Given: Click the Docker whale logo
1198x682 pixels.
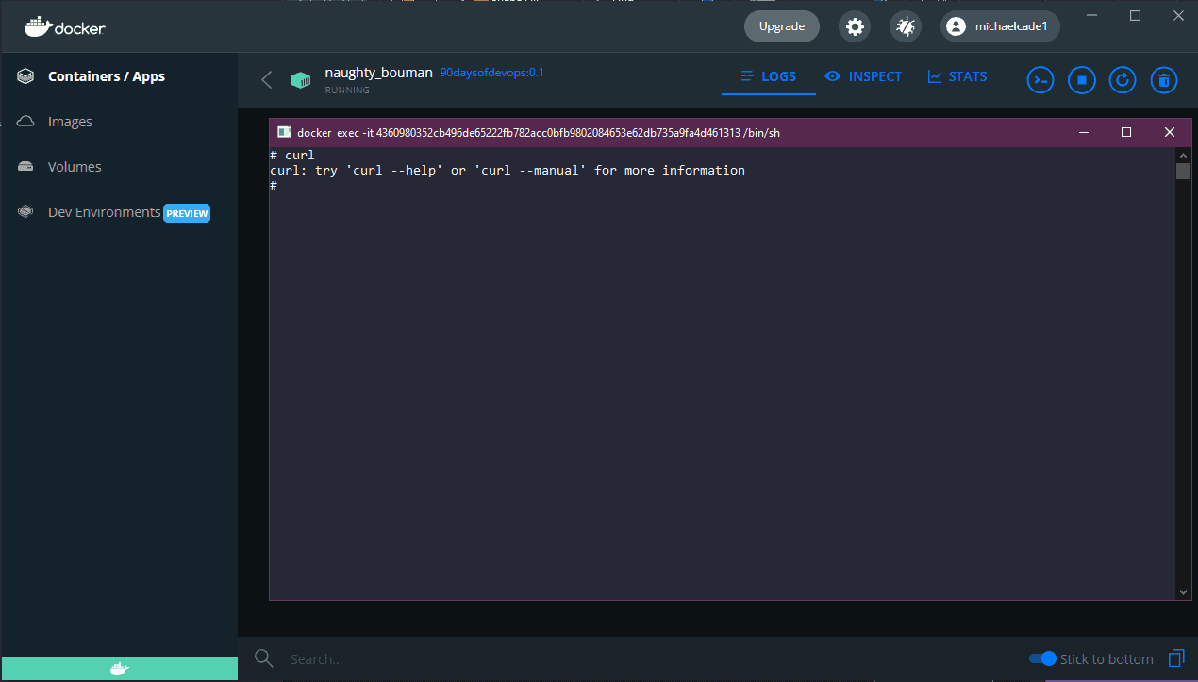Looking at the screenshot, I should 65,26.
